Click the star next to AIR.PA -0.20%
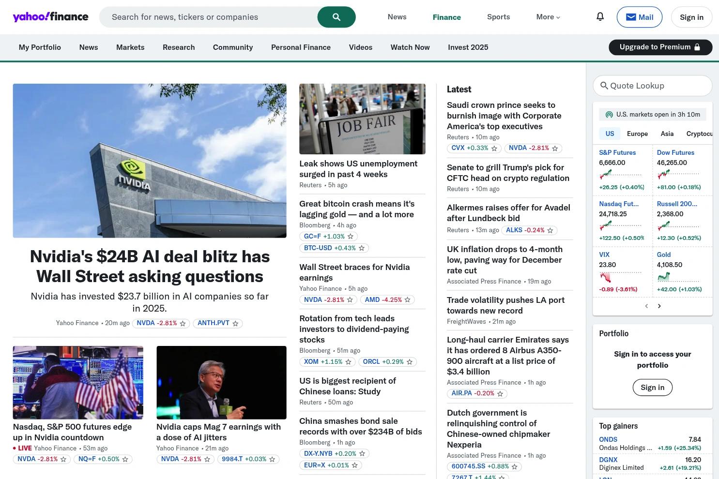 pyautogui.click(x=500, y=394)
